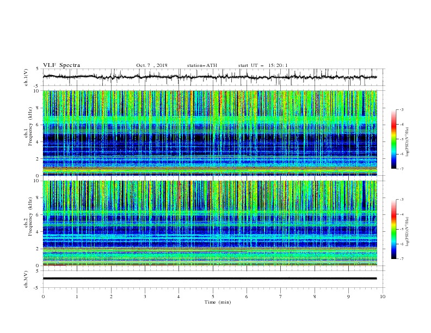Click the flat ch.3 voltage trace

tap(210, 279)
